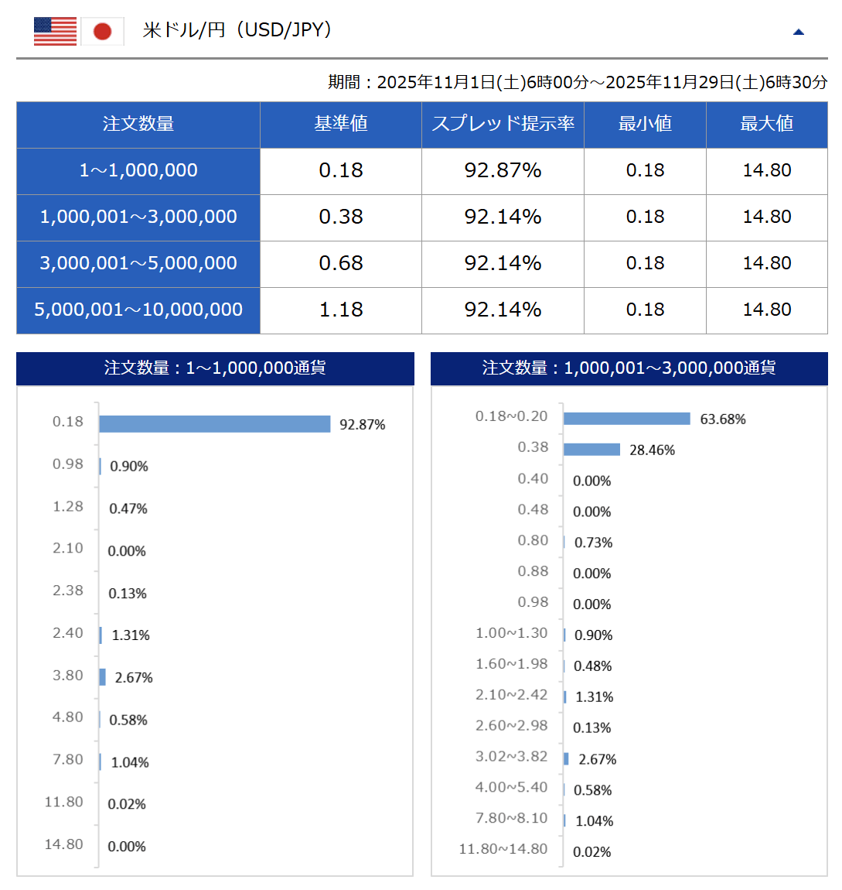Click the 28.46% bar for 0.38 spread
The width and height of the screenshot is (842, 890).
point(591,450)
